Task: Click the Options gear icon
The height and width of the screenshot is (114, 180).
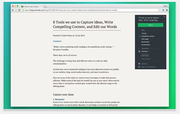Action: 139,64
